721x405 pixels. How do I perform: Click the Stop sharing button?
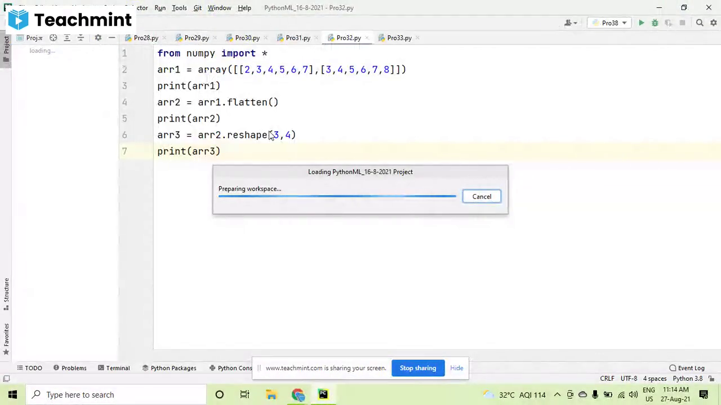[x=418, y=368]
